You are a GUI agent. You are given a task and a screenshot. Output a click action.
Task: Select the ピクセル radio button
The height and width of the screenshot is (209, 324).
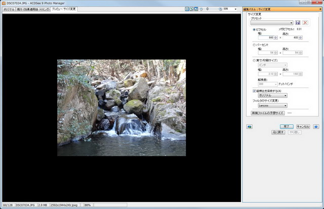[254, 29]
